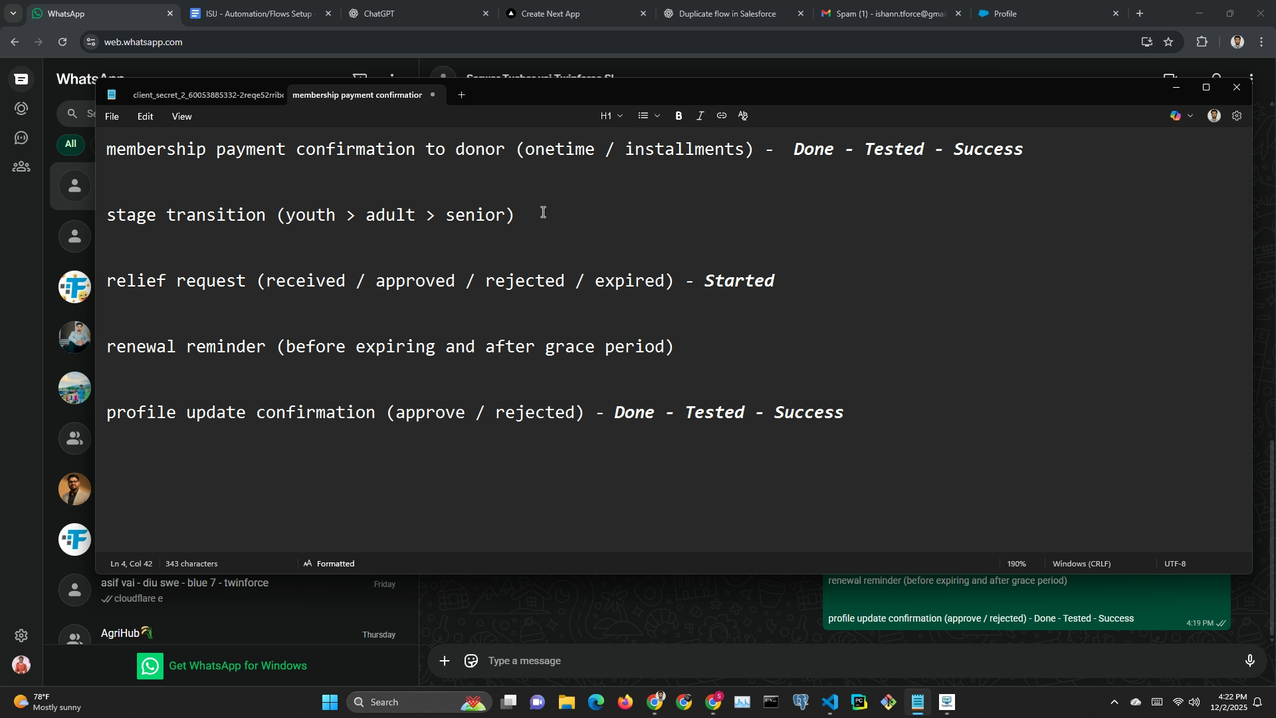Click the clear formatting icon
Image resolution: width=1276 pixels, height=718 pixels.
click(743, 116)
